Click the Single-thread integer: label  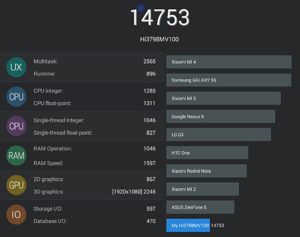[x=59, y=120]
